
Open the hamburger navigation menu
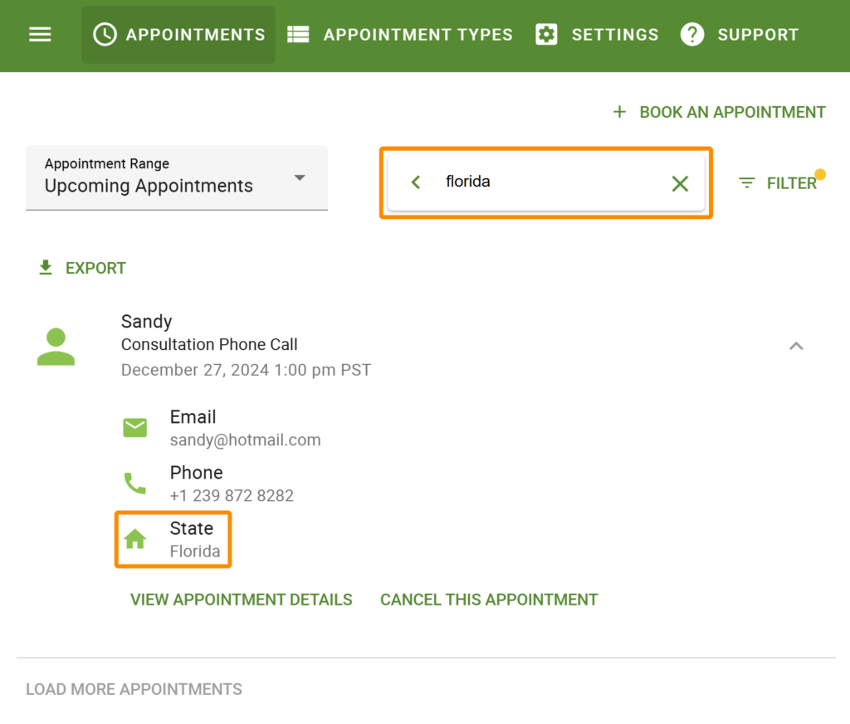[x=40, y=35]
